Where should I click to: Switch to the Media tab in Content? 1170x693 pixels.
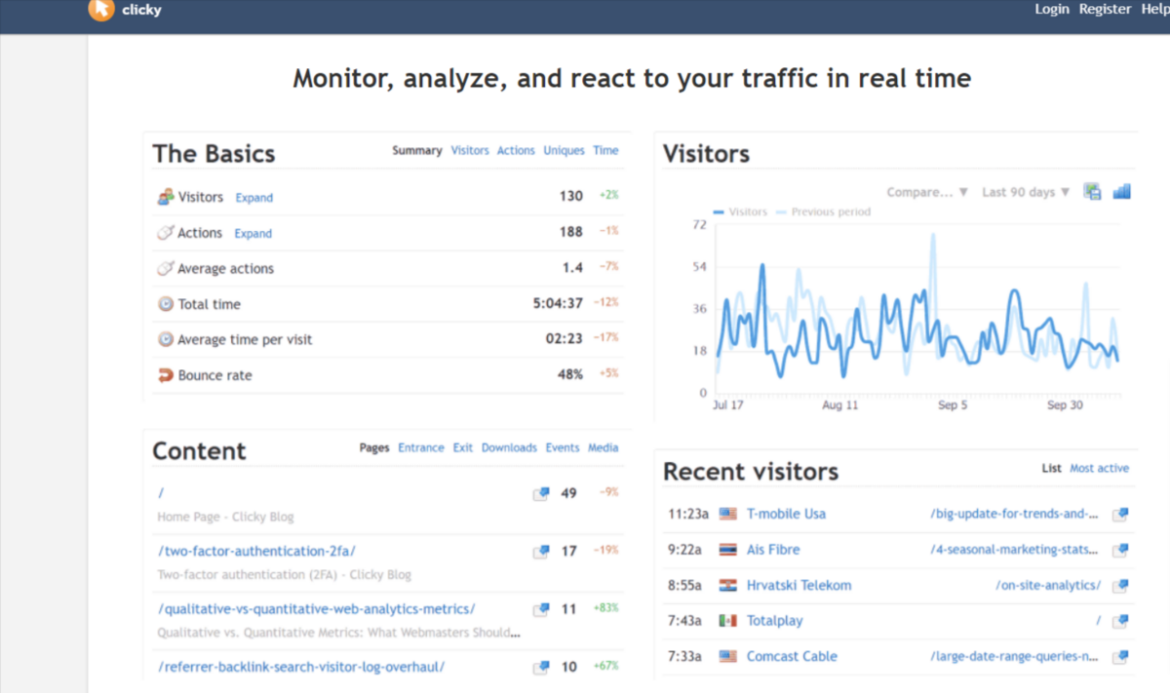click(604, 448)
